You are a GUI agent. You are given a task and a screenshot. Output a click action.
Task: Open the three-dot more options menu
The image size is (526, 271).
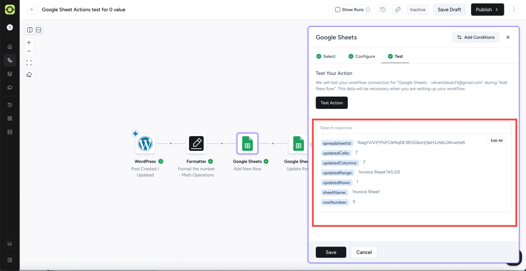[x=514, y=10]
